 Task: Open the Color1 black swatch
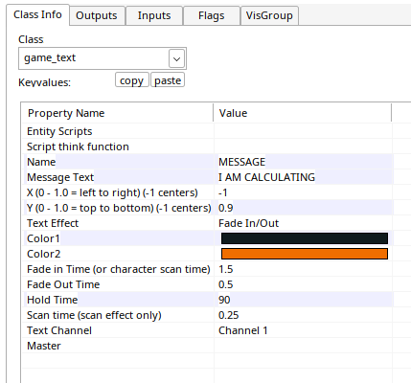(305, 238)
